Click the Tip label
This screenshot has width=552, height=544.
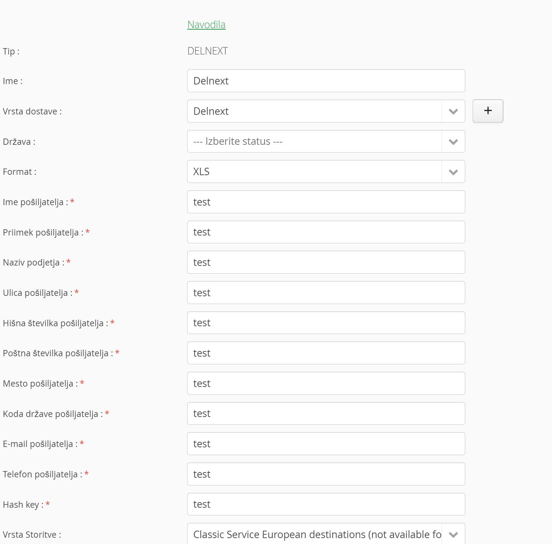tap(11, 51)
